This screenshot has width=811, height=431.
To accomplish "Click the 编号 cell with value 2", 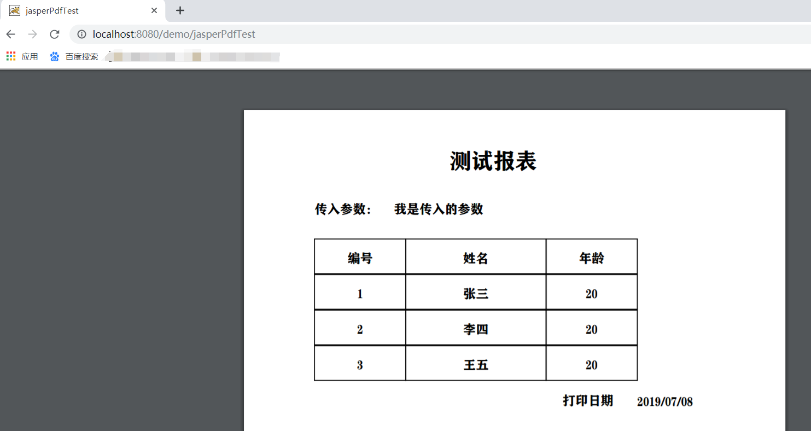I will [x=360, y=328].
